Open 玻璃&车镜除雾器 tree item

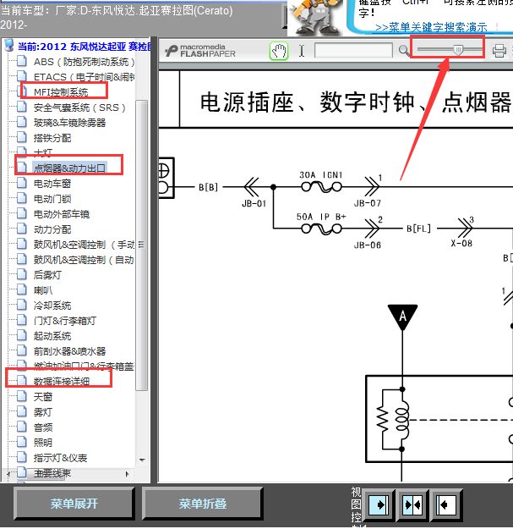coord(70,123)
